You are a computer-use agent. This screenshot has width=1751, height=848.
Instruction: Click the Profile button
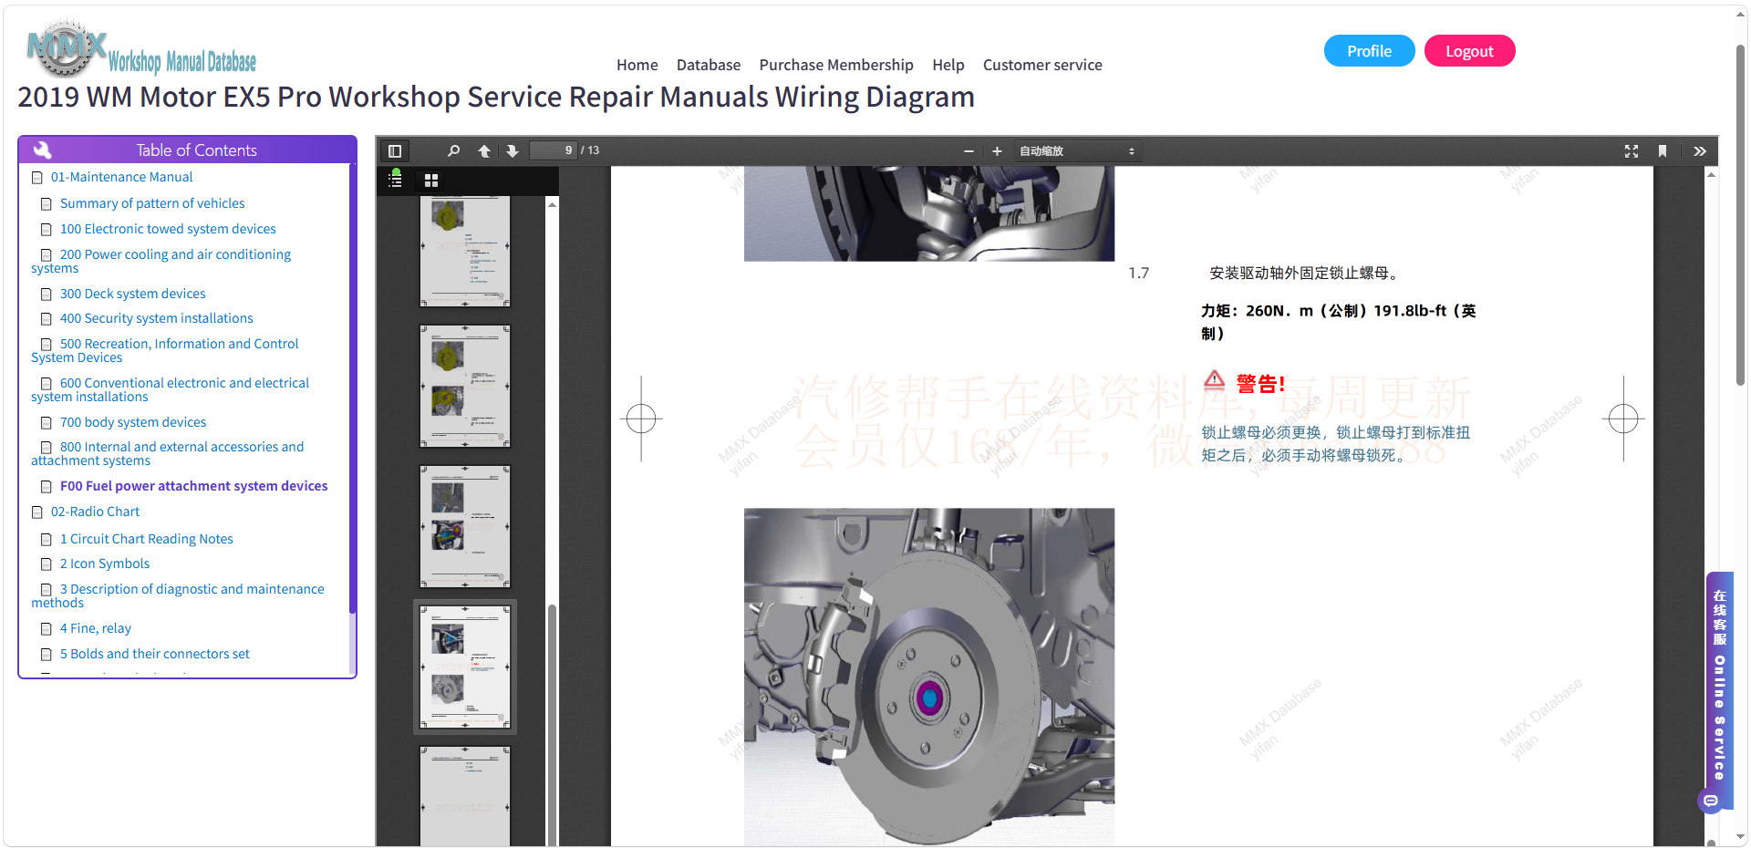pos(1369,51)
